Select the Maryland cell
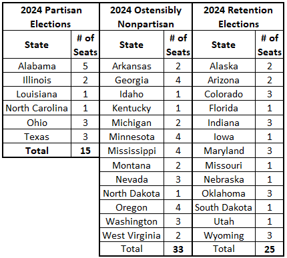This screenshot has width=287, height=258. click(x=224, y=151)
